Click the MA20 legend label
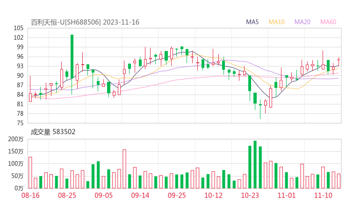Image resolution: width=346 pixels, height=206 pixels. click(303, 22)
